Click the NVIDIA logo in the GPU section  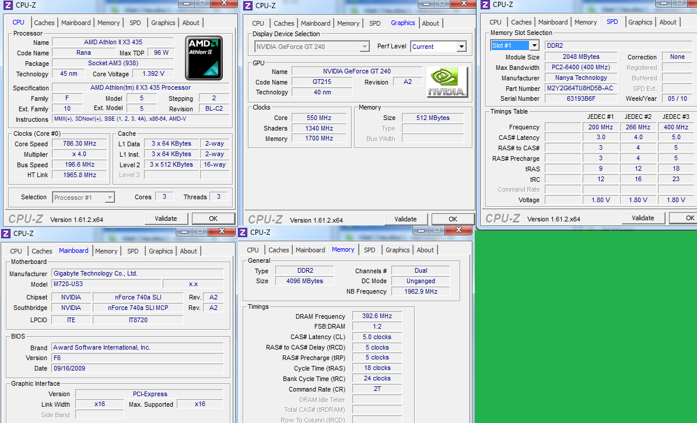(x=447, y=82)
